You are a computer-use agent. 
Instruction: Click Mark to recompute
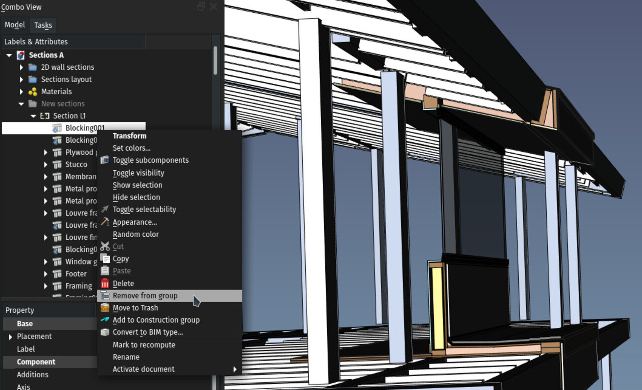coord(144,344)
